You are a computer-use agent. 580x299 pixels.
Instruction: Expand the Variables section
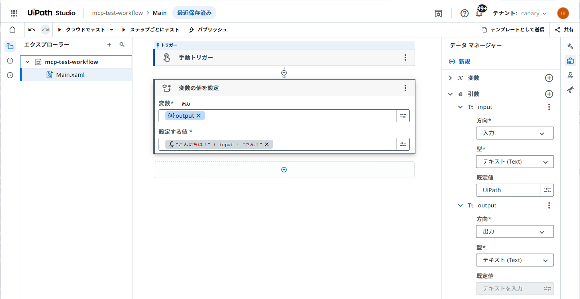[x=450, y=78]
